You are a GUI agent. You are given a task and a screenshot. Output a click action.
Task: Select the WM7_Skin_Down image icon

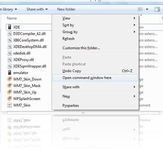[9, 79]
